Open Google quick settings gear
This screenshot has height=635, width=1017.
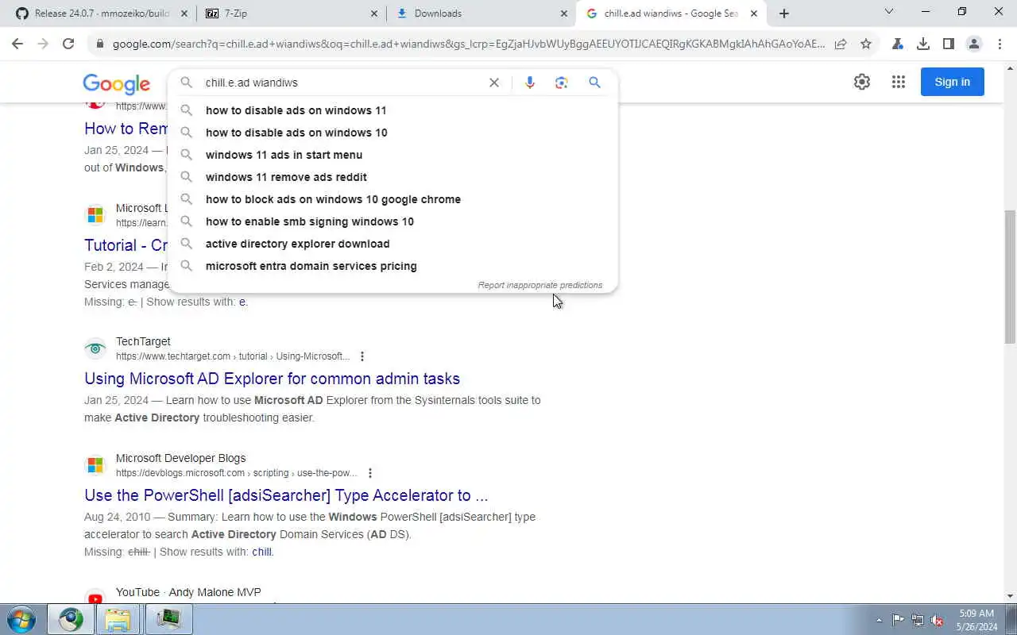[x=862, y=82]
